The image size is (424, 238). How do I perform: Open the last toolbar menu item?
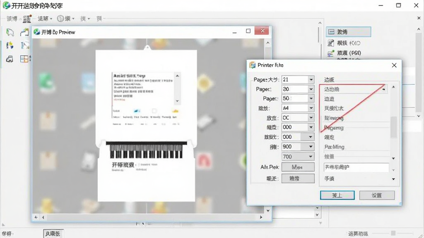point(99,18)
